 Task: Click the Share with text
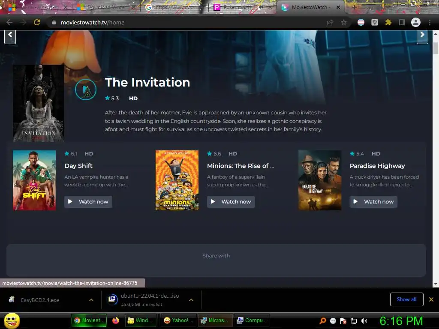click(x=216, y=255)
